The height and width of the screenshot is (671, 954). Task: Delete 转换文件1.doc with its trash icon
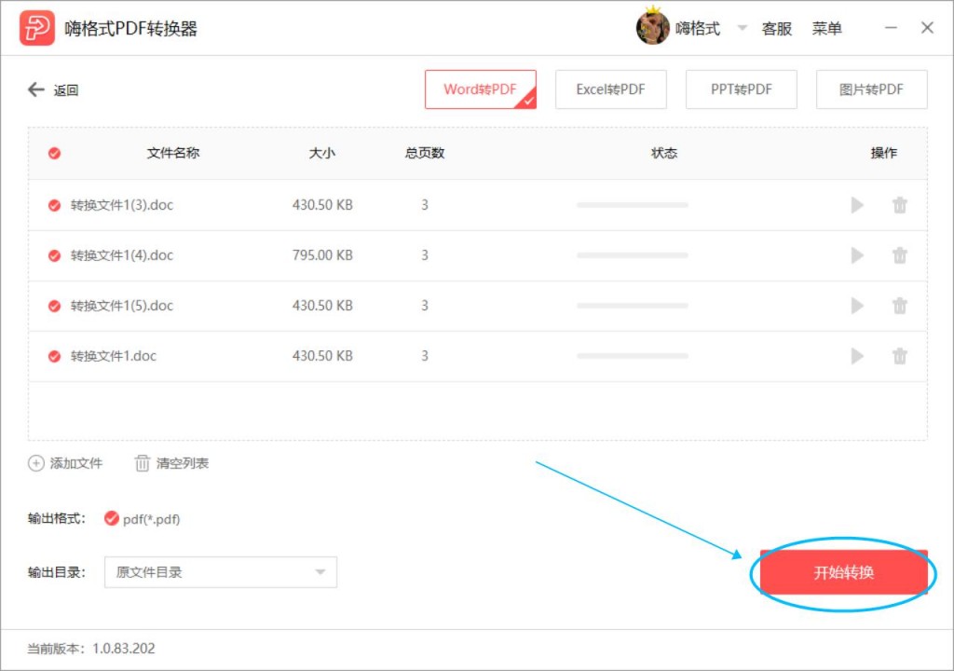[899, 356]
